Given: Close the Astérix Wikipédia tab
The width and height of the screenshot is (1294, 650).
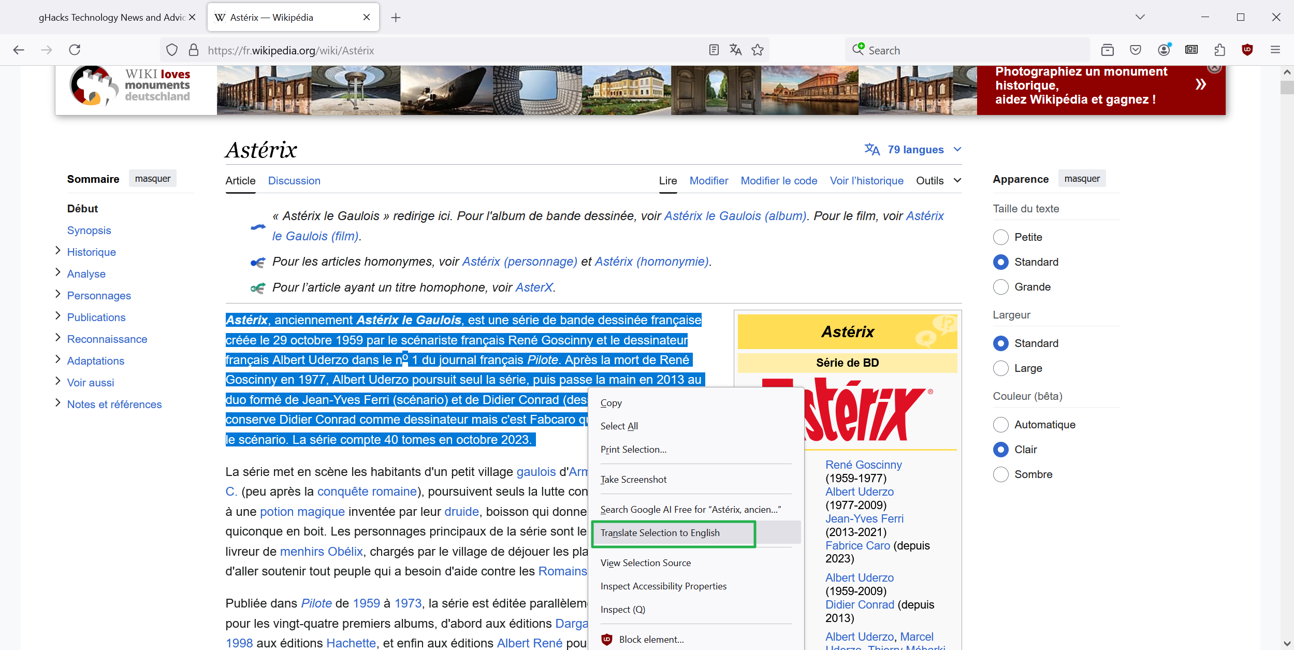Looking at the screenshot, I should click(367, 17).
